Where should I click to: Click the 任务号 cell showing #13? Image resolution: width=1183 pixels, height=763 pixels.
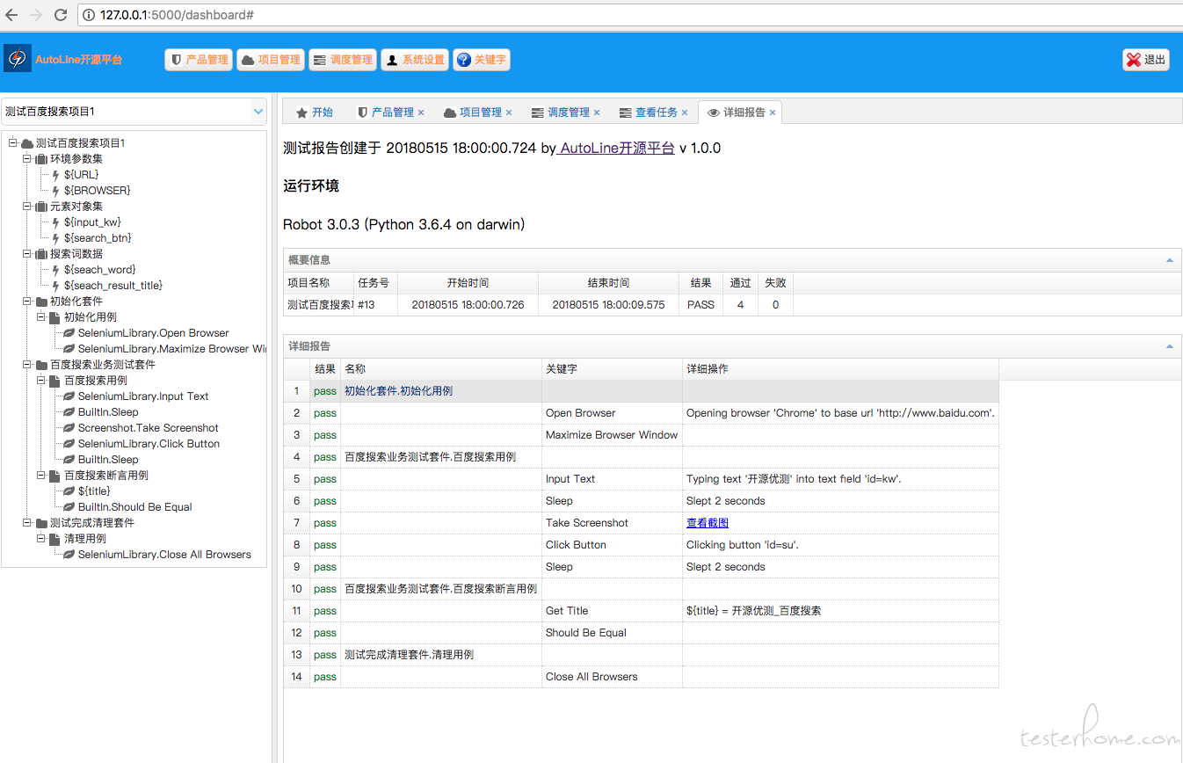(x=375, y=305)
